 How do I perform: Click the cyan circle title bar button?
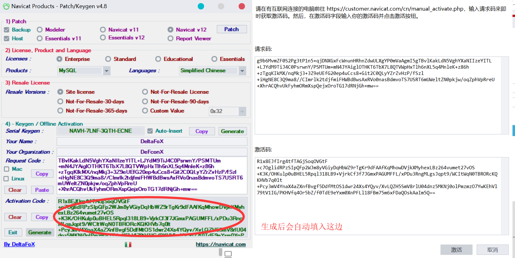201,6
